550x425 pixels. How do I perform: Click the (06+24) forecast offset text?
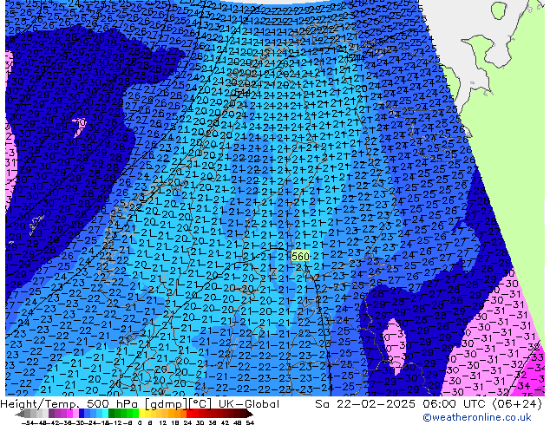[x=517, y=404]
